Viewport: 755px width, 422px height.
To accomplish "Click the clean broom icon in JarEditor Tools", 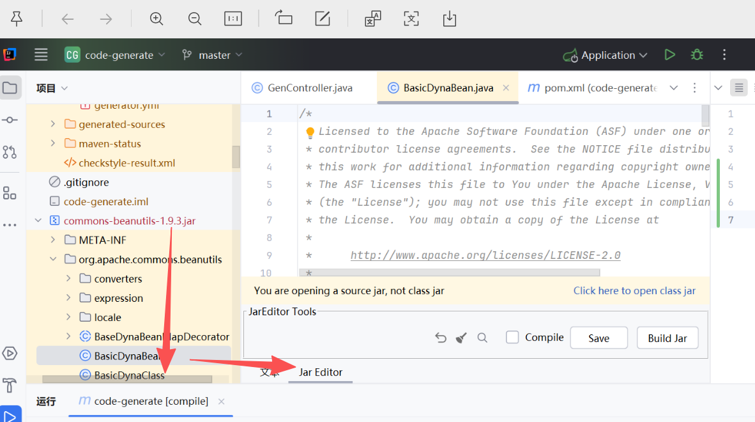I will pos(461,338).
